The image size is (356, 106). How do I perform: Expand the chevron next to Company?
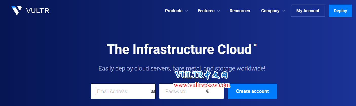click(x=284, y=11)
